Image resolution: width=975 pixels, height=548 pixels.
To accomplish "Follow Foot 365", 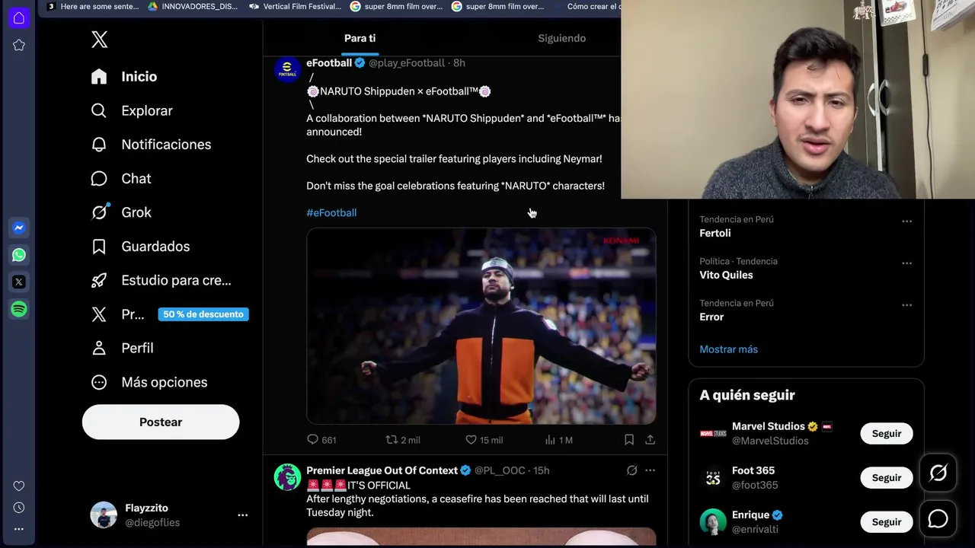I will [x=887, y=477].
